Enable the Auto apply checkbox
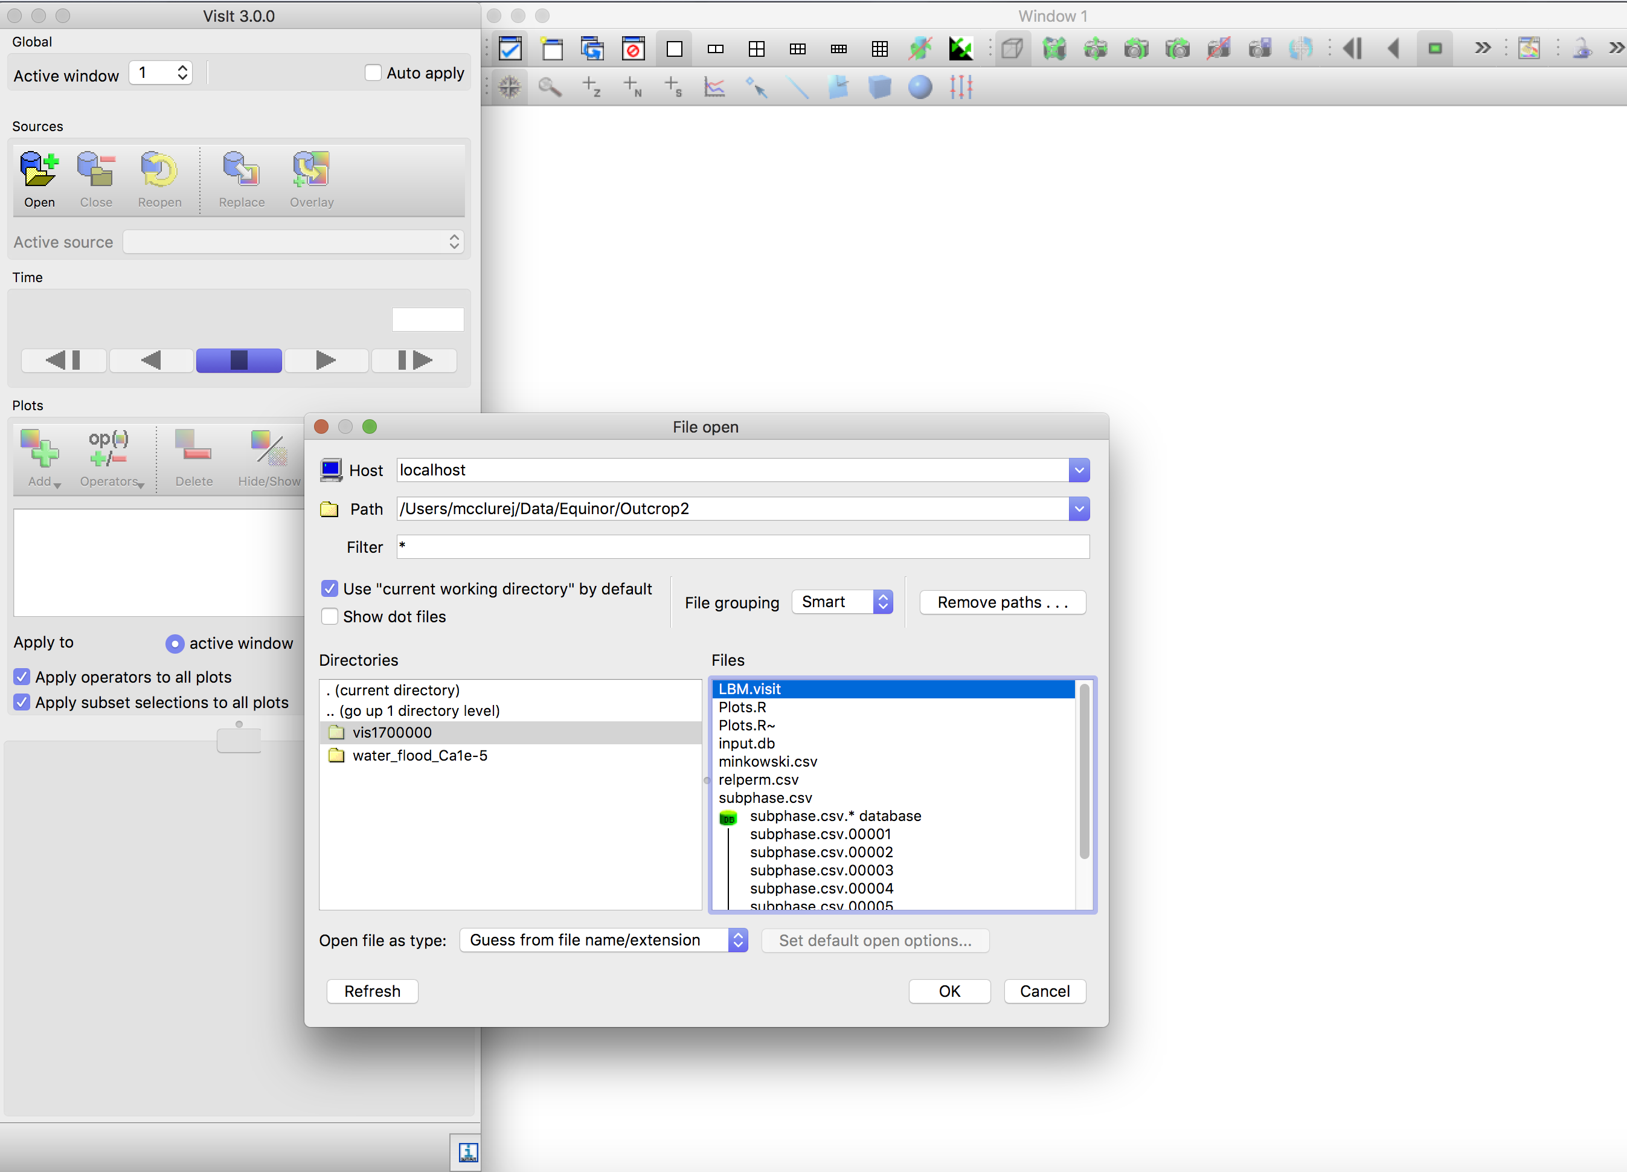 (x=373, y=73)
